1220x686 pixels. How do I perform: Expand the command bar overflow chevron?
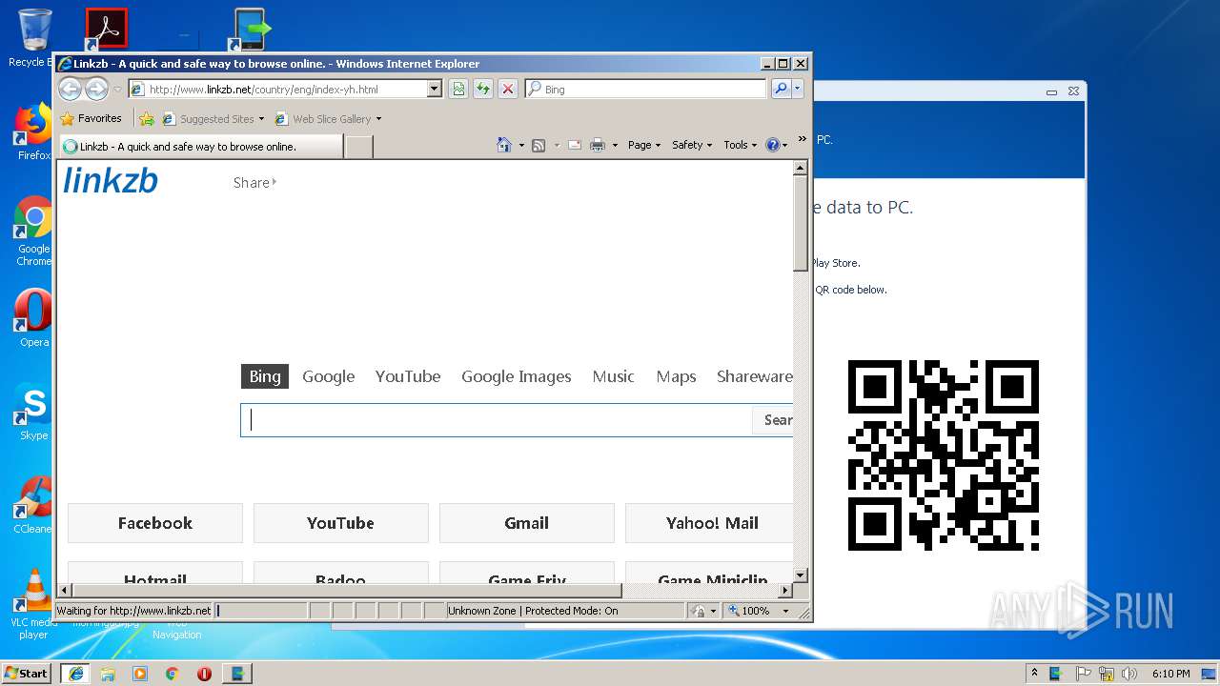802,140
